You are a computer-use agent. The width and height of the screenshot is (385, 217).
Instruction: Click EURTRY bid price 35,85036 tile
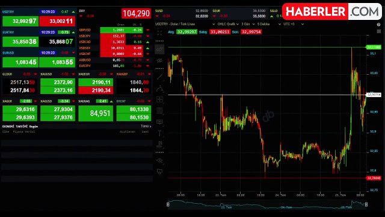click(20, 42)
